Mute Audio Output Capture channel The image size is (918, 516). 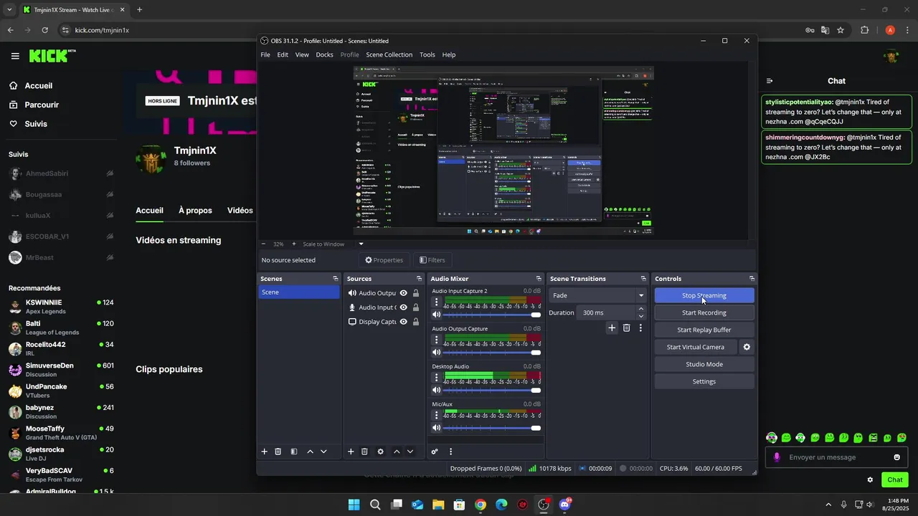click(436, 353)
